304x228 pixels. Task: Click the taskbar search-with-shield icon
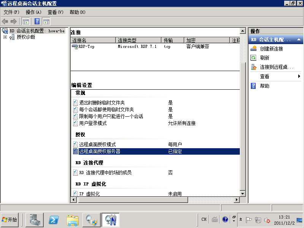(x=92, y=220)
